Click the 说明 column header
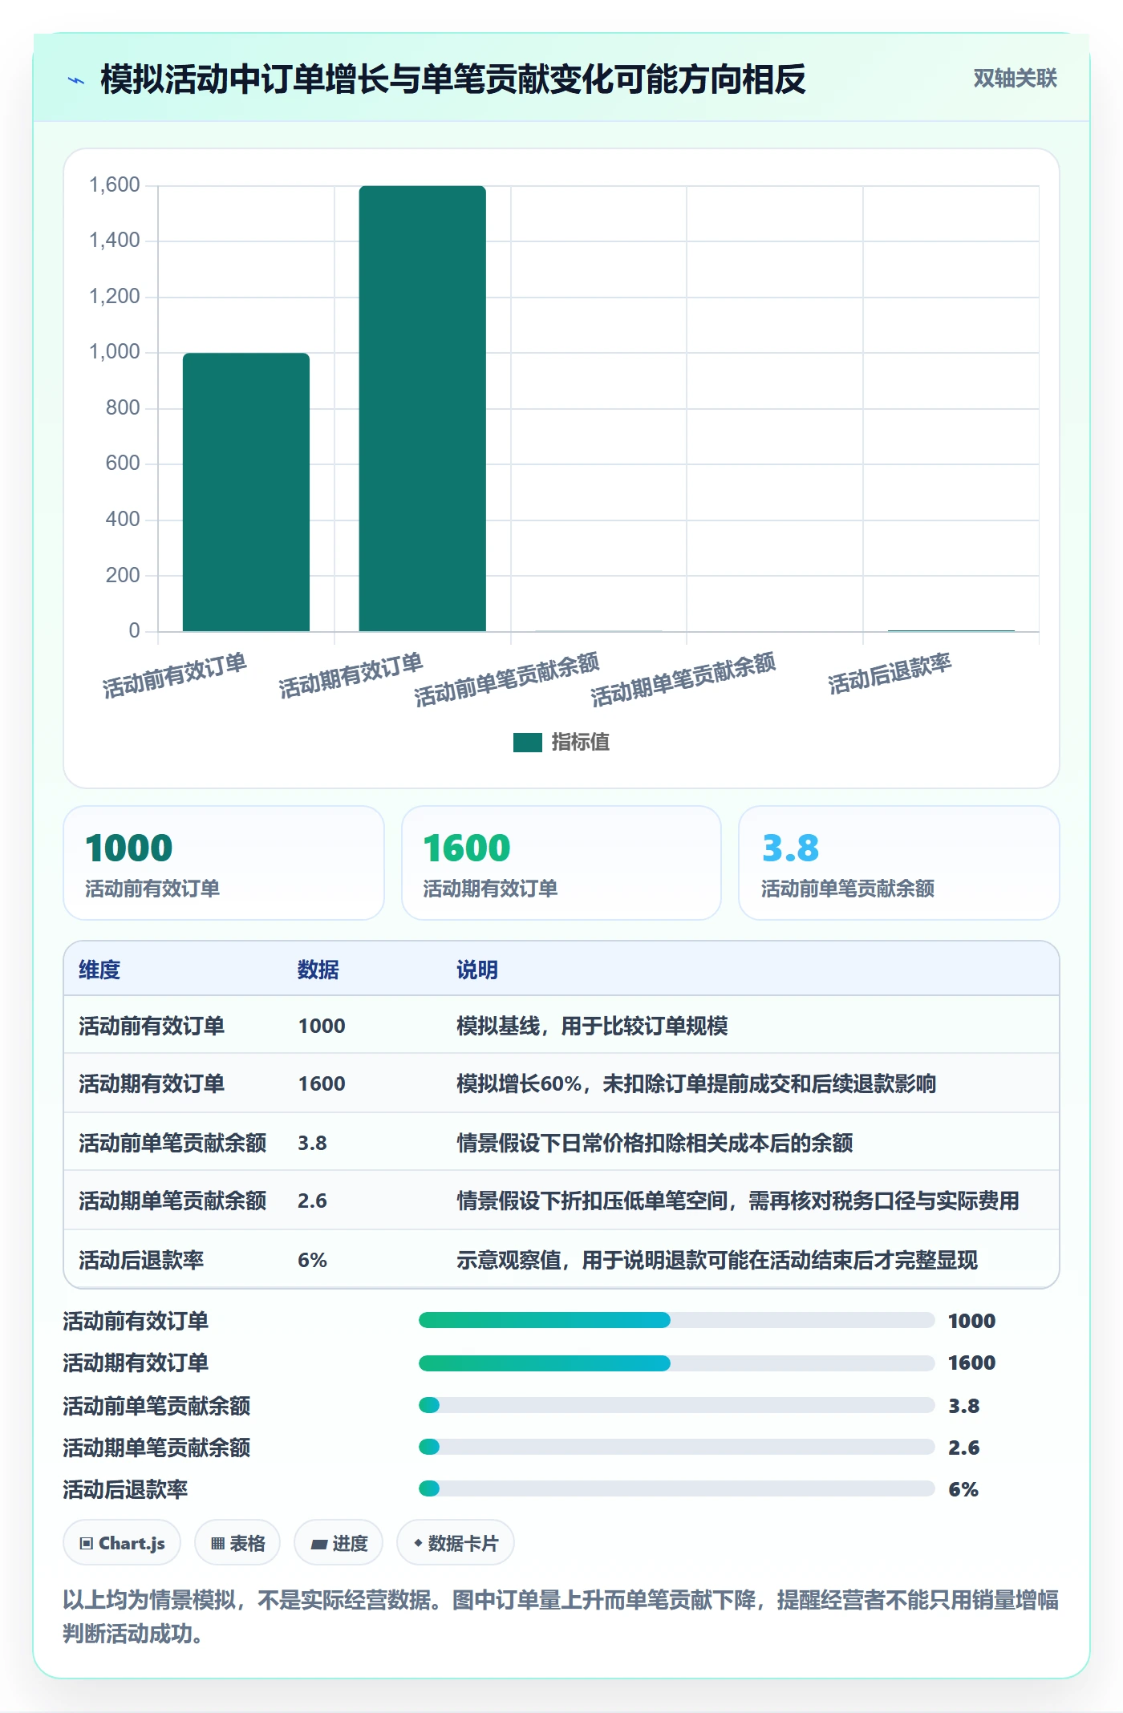The width and height of the screenshot is (1123, 1713). pyautogui.click(x=477, y=970)
